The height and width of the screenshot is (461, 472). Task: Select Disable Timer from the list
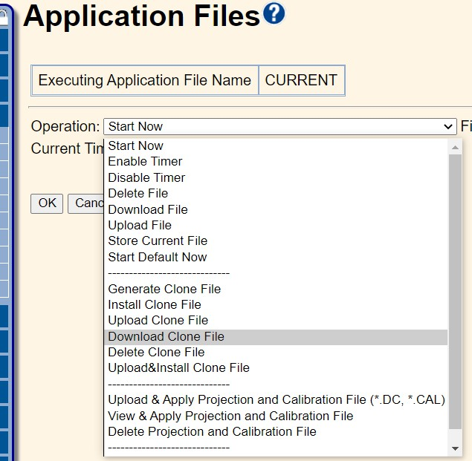pyautogui.click(x=146, y=177)
